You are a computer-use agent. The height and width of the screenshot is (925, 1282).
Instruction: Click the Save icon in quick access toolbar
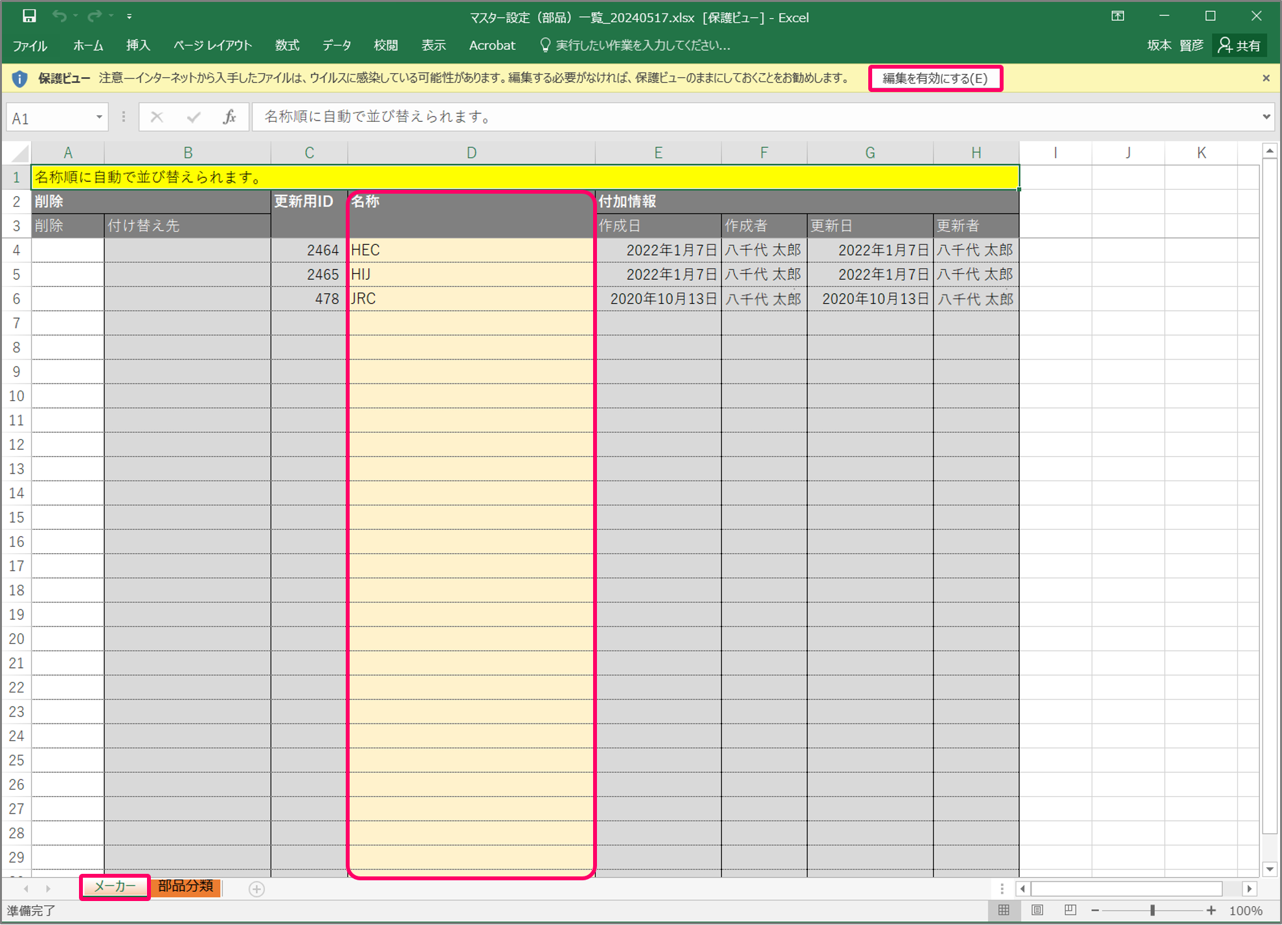pos(29,16)
